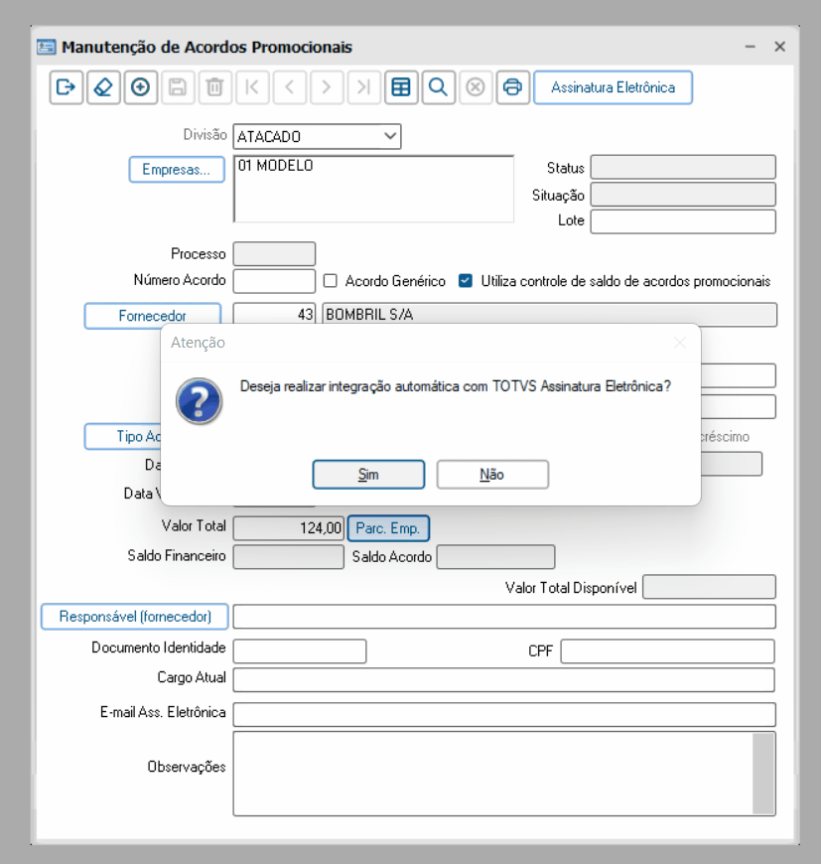Tick the Acordo Genérico checkbox
The width and height of the screenshot is (821, 864).
[x=331, y=281]
